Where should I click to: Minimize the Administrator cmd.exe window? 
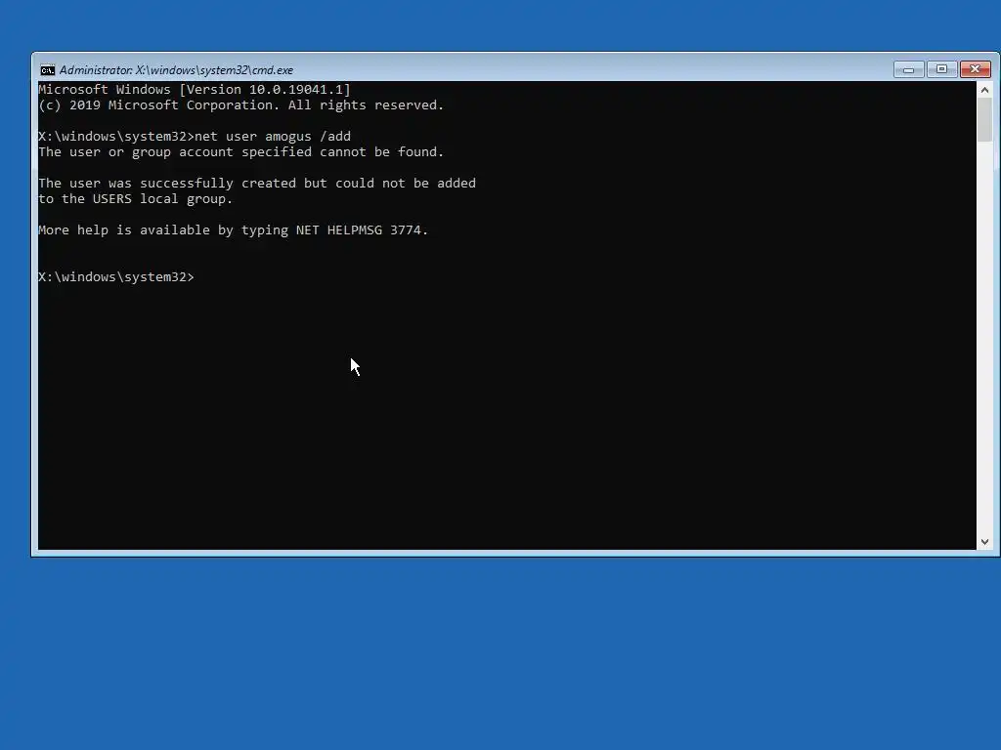point(908,69)
